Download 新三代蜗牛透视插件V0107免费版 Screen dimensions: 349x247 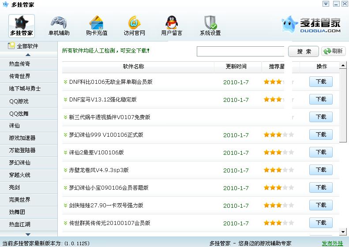pos(321,117)
